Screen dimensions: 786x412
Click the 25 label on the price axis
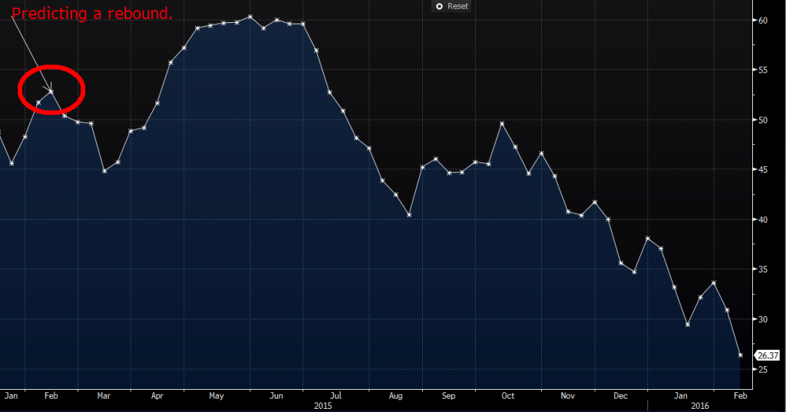[x=763, y=369]
